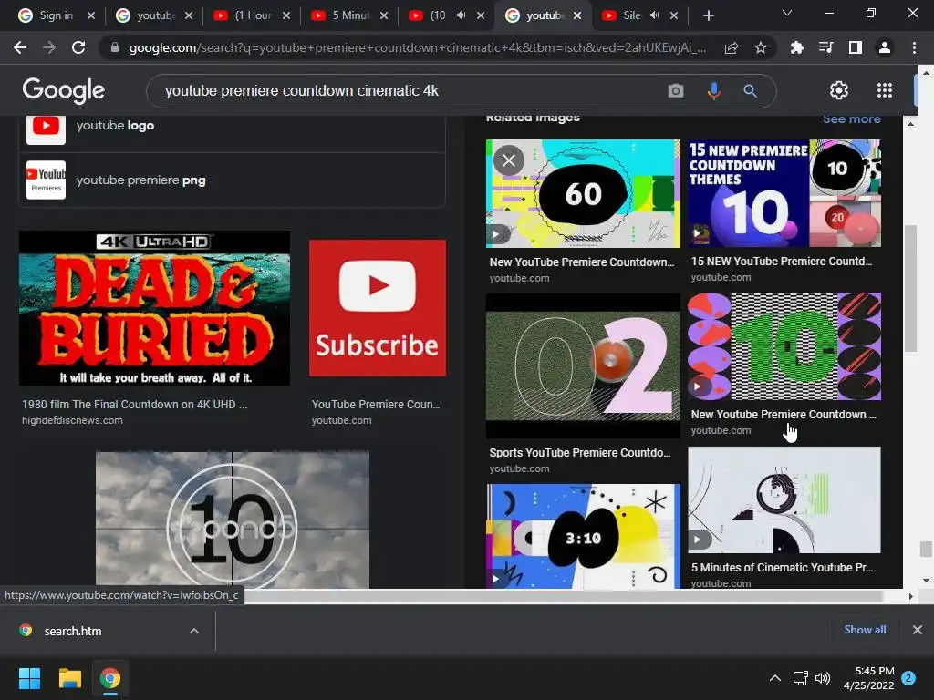Click the Chrome taskbar icon

tap(110, 678)
